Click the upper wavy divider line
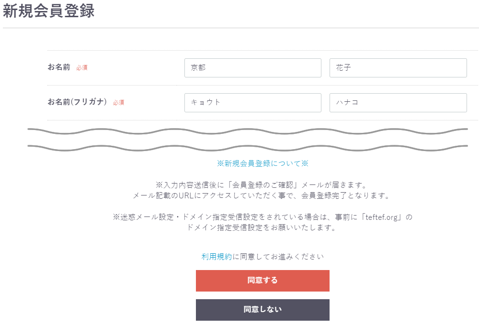This screenshot has height=325, width=479. (x=248, y=130)
